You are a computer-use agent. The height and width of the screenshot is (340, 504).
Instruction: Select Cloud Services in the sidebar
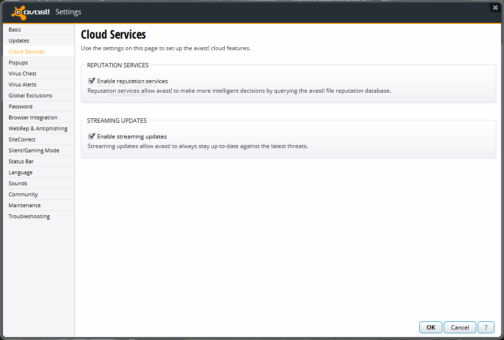pyautogui.click(x=39, y=52)
